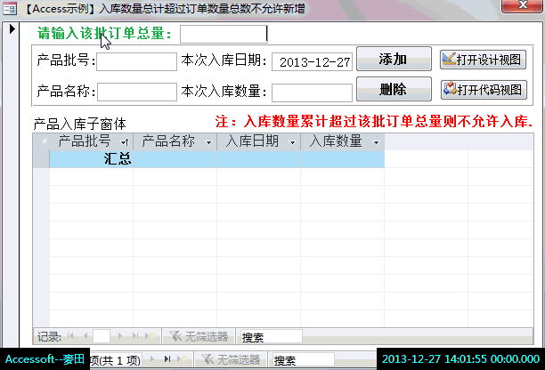The width and height of the screenshot is (545, 370).
Task: Open 入库数量 column filter dropdown arrow
Action: [376, 142]
